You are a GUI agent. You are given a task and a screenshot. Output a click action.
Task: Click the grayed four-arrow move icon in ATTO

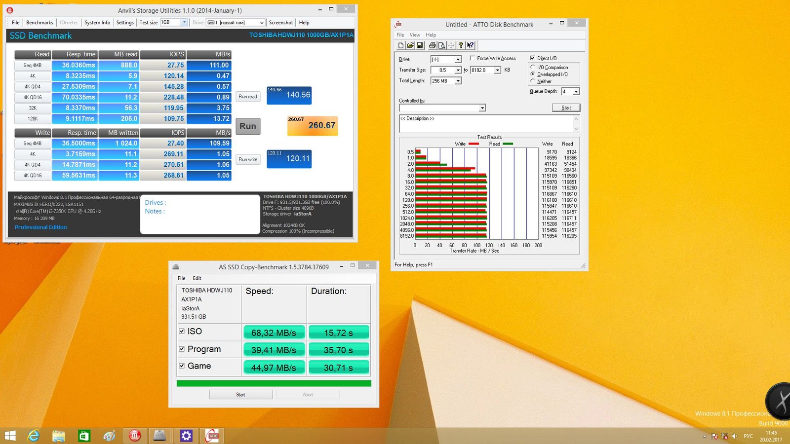[451, 45]
